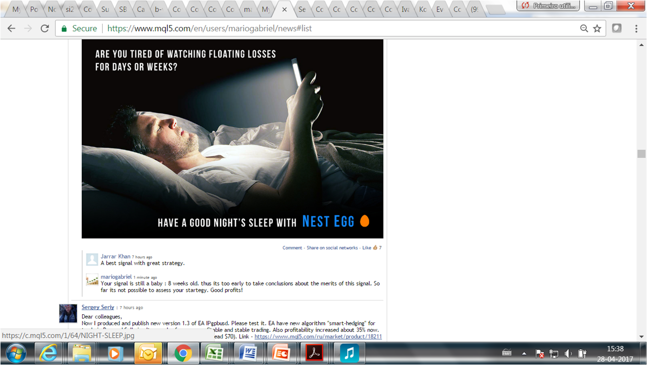
Task: Switch to the 'Se' tab
Action: (x=302, y=9)
